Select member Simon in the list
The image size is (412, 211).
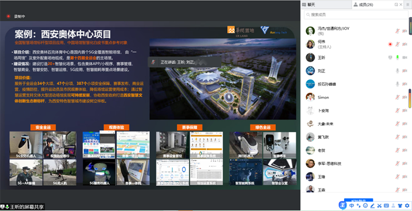pos(356,97)
